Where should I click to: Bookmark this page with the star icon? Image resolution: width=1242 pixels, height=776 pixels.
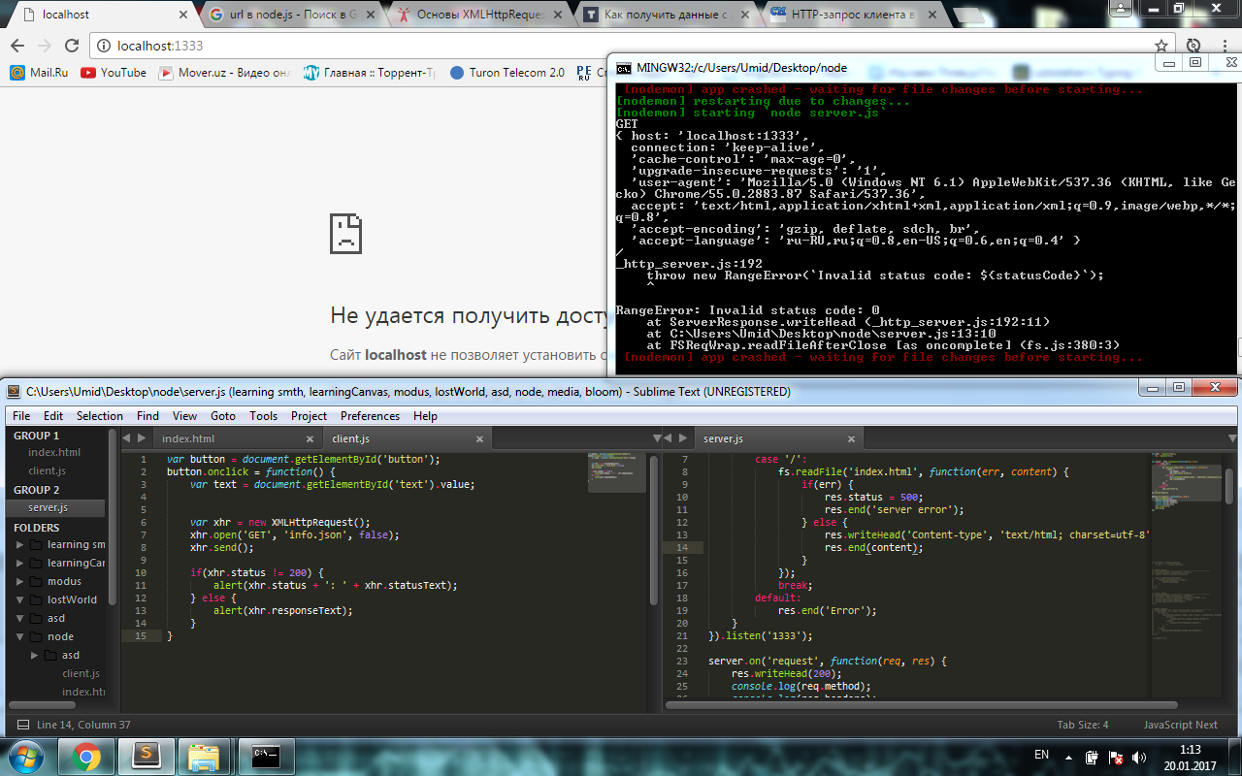1161,46
